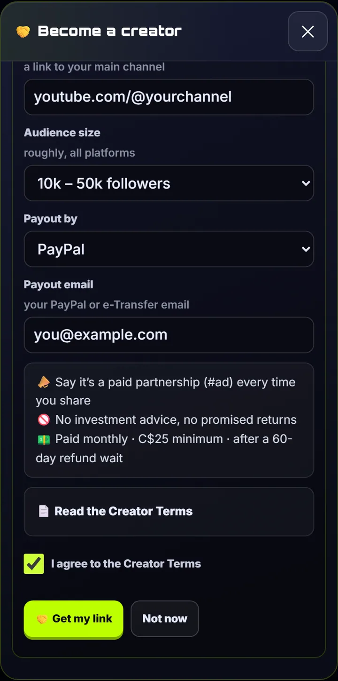Click the money icon before Paid monthly
The image size is (338, 681).
pyautogui.click(x=43, y=439)
